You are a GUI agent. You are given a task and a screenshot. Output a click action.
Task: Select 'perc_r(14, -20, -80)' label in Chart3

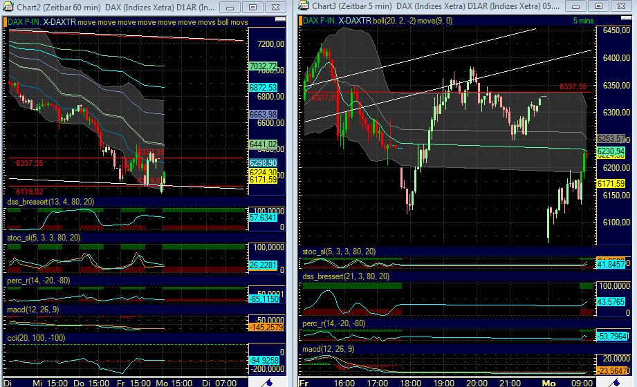coord(333,323)
